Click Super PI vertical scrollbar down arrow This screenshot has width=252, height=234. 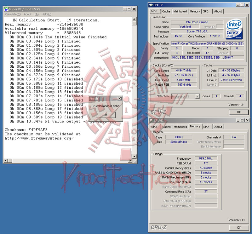[135, 157]
